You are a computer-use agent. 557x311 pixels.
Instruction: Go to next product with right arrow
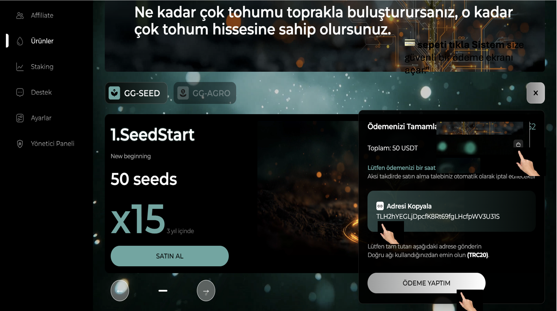pyautogui.click(x=206, y=290)
